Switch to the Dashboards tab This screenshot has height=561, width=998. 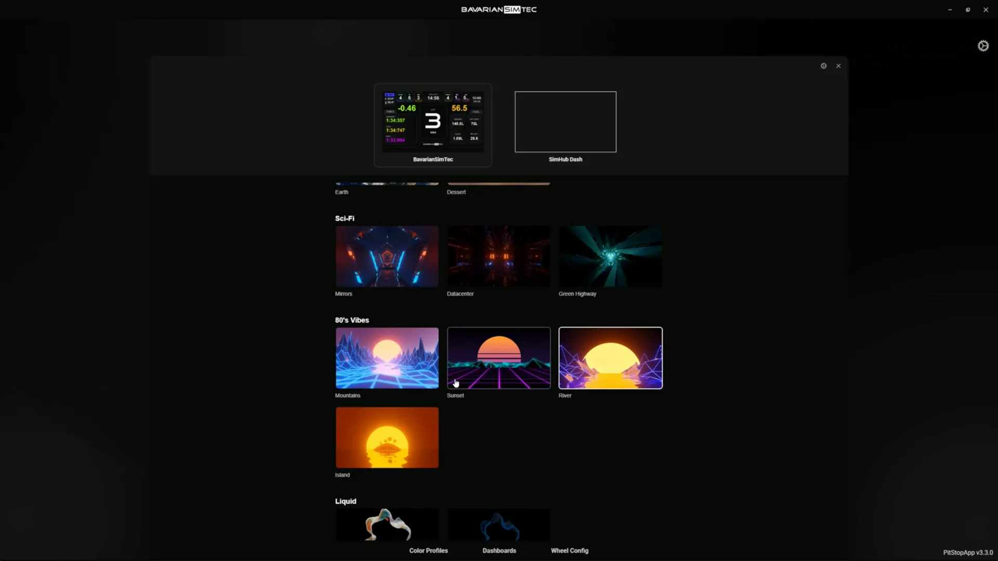click(499, 551)
